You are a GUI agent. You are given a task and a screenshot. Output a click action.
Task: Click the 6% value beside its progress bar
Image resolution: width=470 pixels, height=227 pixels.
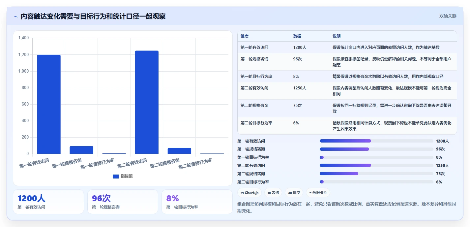pos(439,182)
